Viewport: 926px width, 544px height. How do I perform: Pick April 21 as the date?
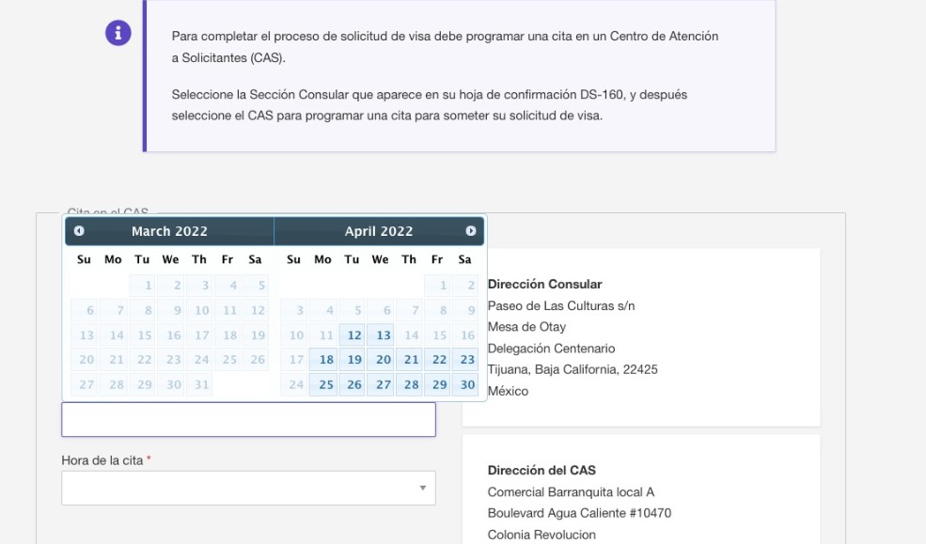pyautogui.click(x=410, y=359)
